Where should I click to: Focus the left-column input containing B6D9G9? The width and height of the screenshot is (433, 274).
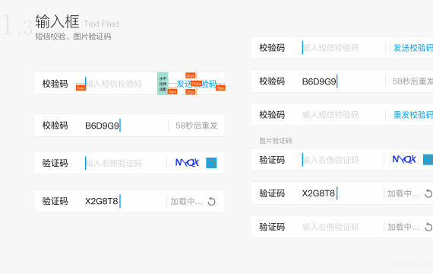125,126
